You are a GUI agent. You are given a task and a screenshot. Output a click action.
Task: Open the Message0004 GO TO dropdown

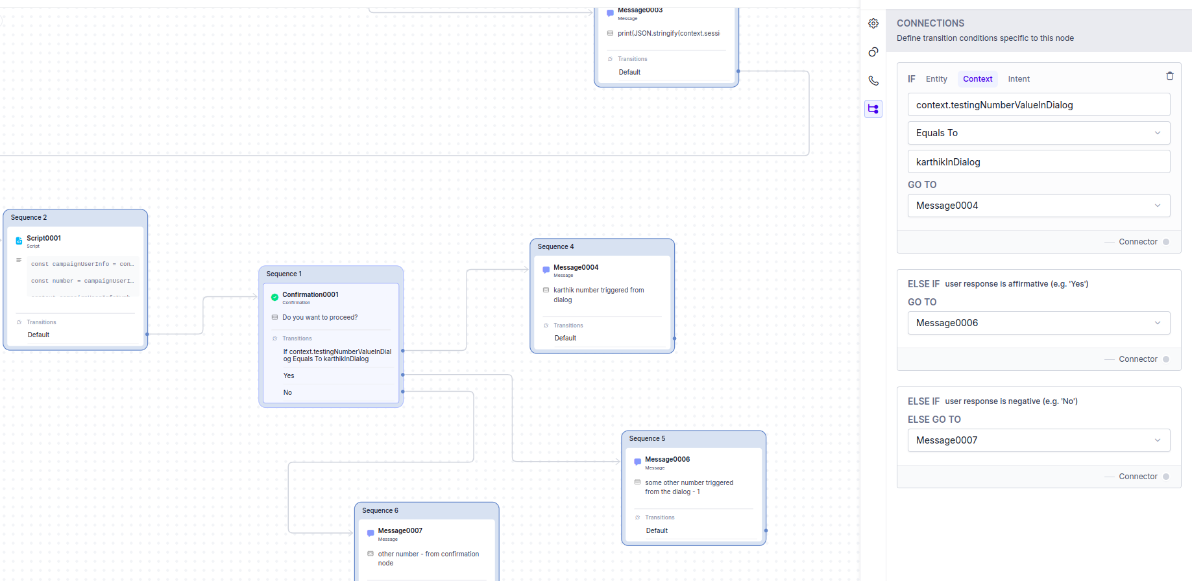(x=1039, y=206)
